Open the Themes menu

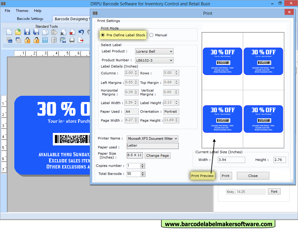click(x=22, y=11)
